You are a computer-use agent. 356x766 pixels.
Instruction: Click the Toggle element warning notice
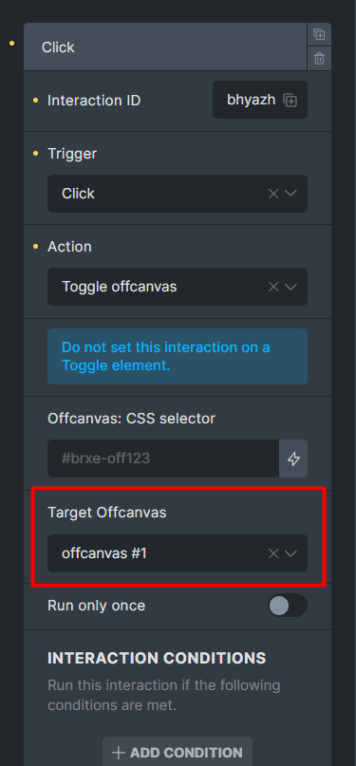pyautogui.click(x=178, y=356)
